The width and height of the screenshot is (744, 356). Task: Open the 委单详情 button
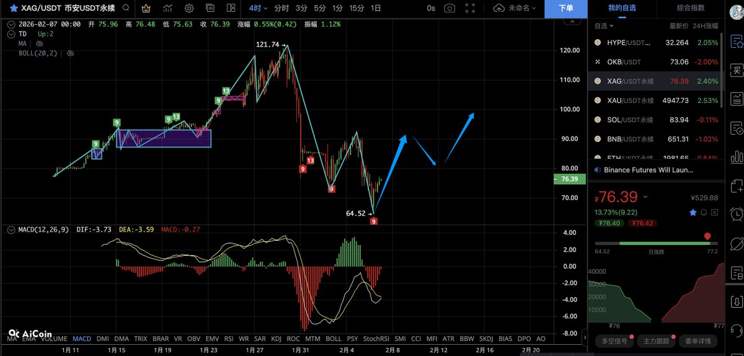[698, 341]
